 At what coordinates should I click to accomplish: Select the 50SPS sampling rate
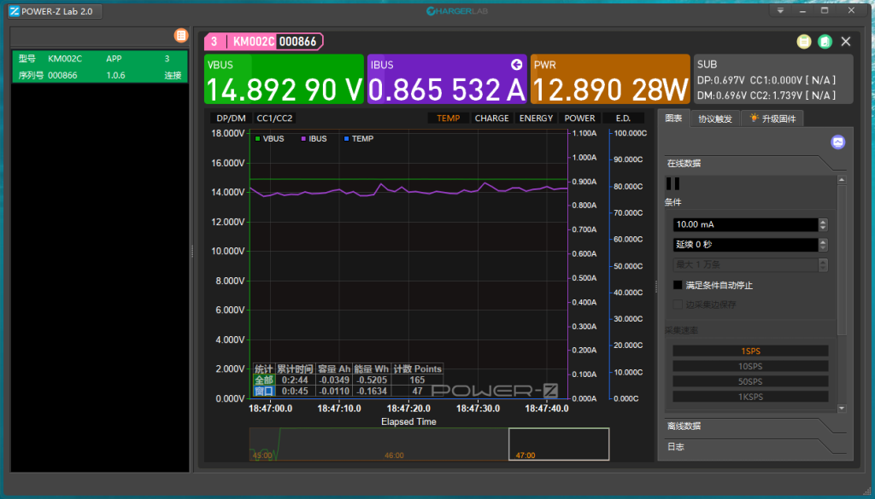click(750, 381)
